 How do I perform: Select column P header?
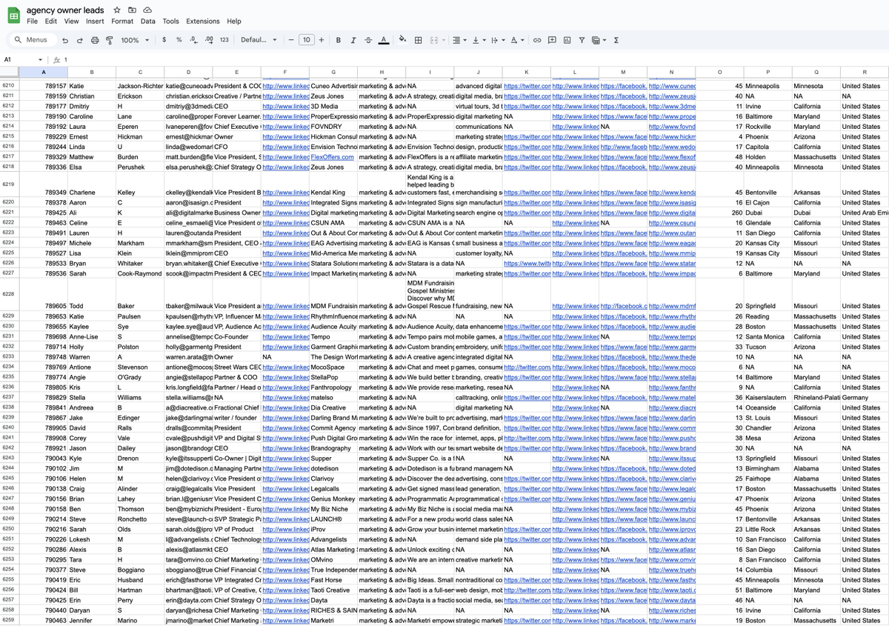tap(768, 72)
